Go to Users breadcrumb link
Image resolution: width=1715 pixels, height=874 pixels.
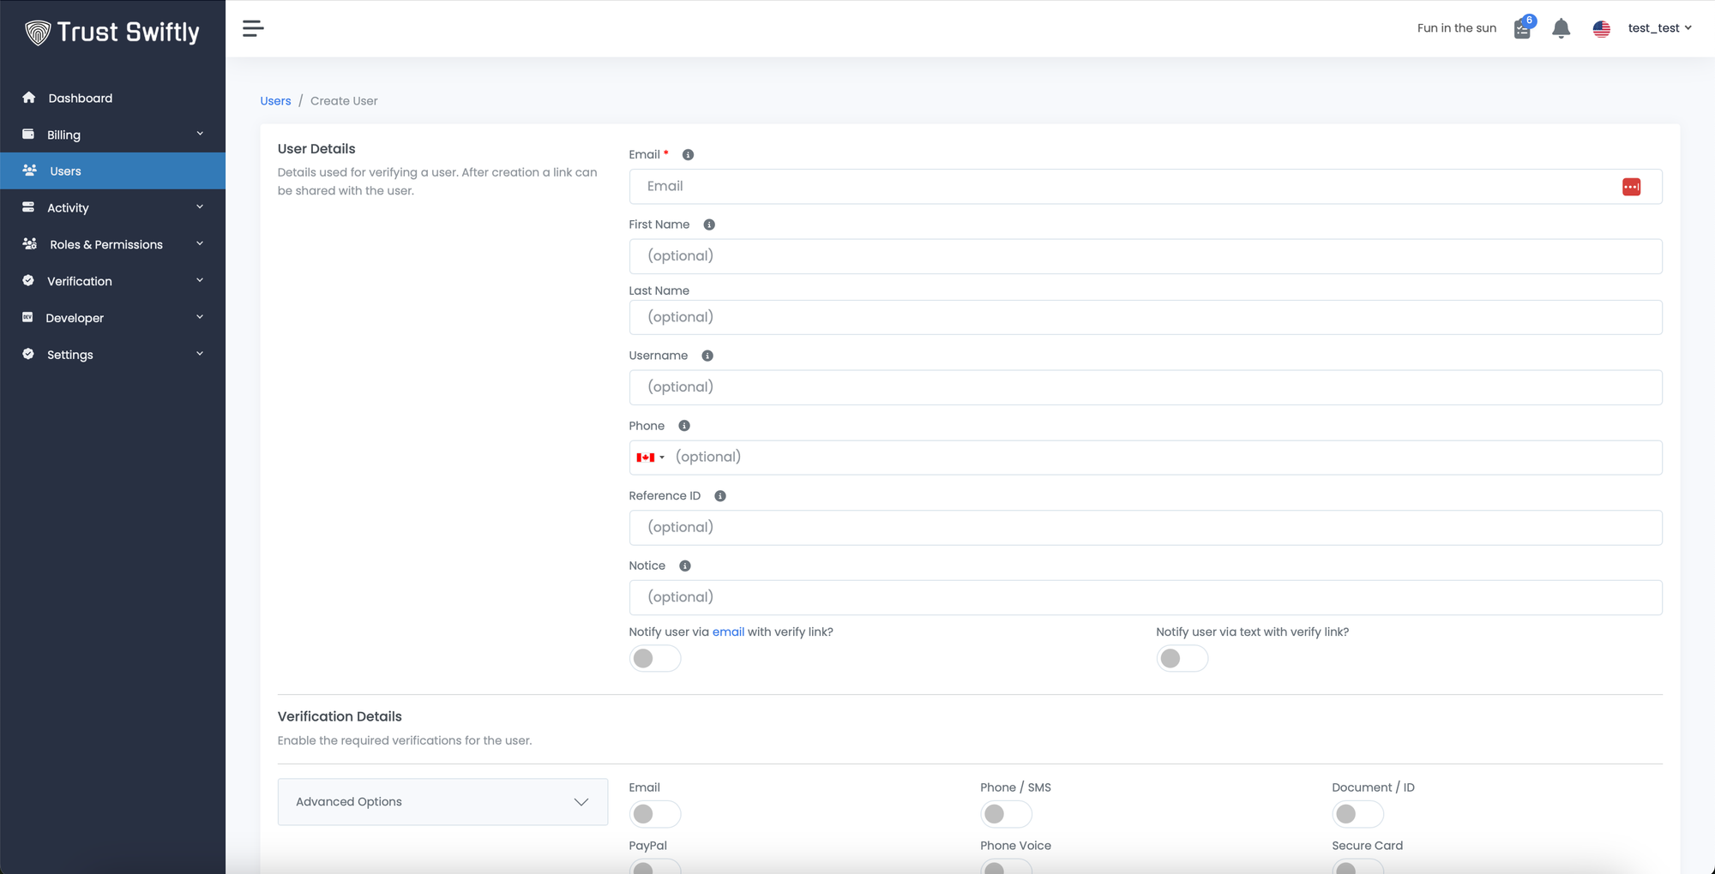(275, 101)
